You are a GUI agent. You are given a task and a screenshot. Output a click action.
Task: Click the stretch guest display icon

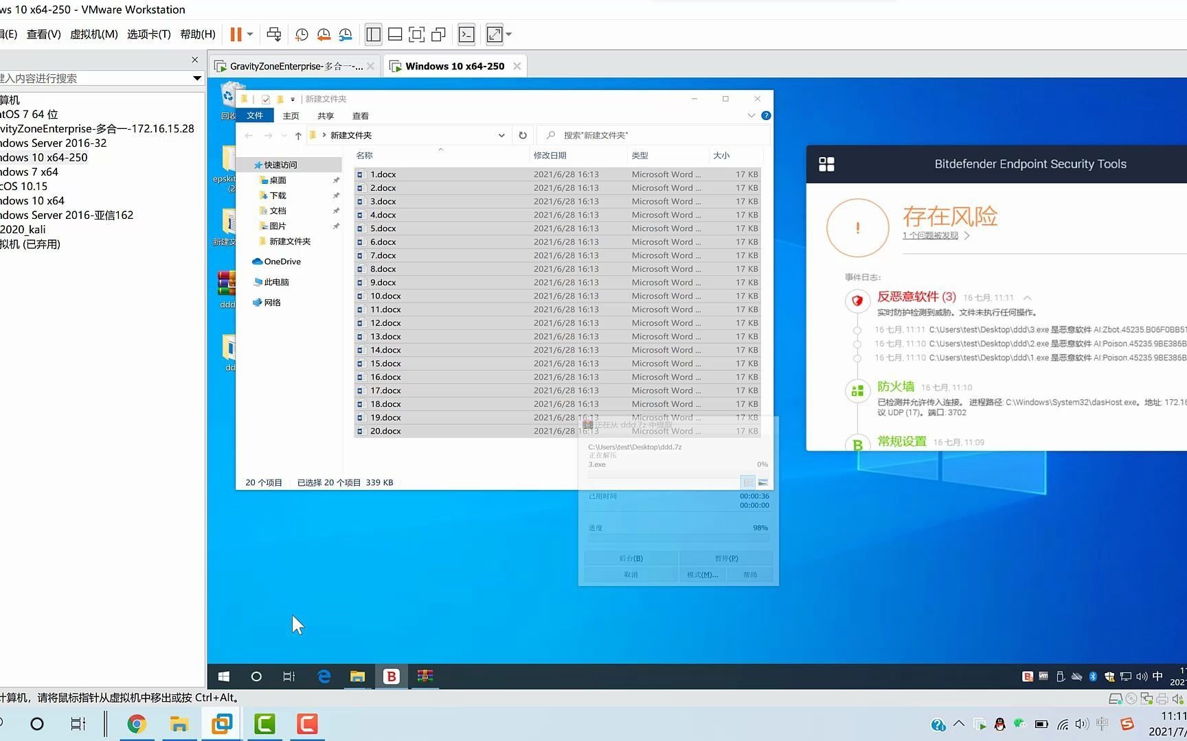495,34
